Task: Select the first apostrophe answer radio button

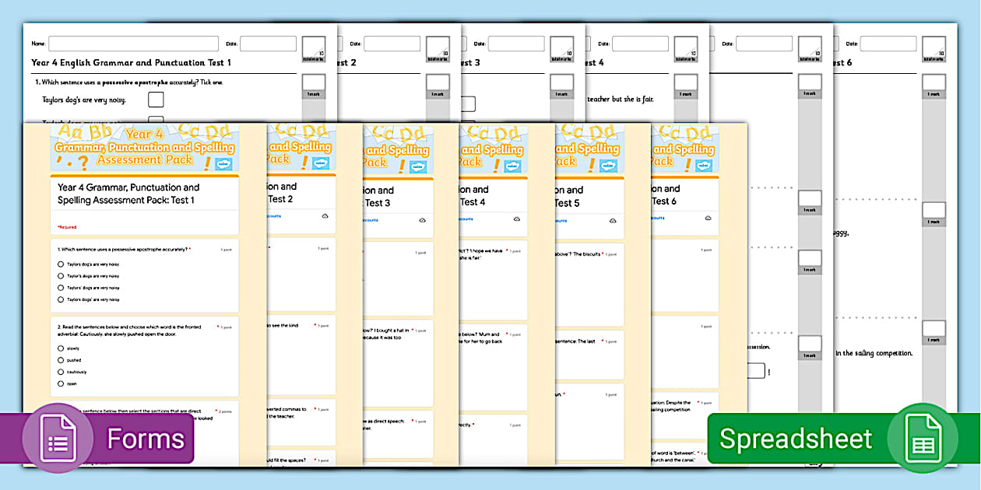Action: [x=60, y=264]
